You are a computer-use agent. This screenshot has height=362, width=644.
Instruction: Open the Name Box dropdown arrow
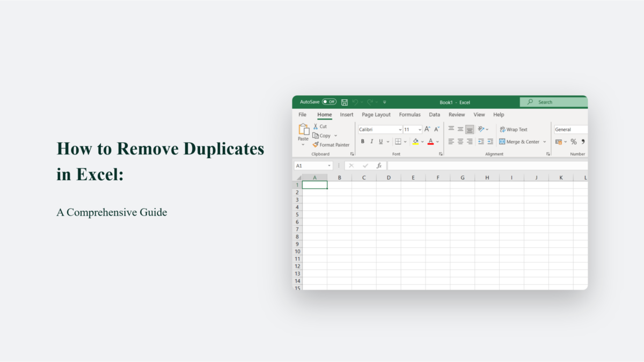[330, 166]
